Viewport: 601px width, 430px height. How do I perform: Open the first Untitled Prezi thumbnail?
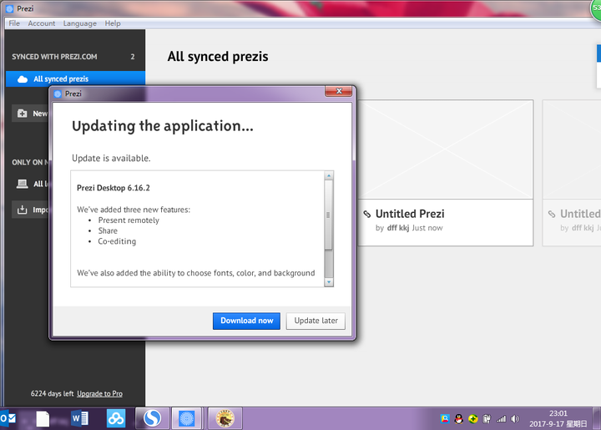[445, 149]
